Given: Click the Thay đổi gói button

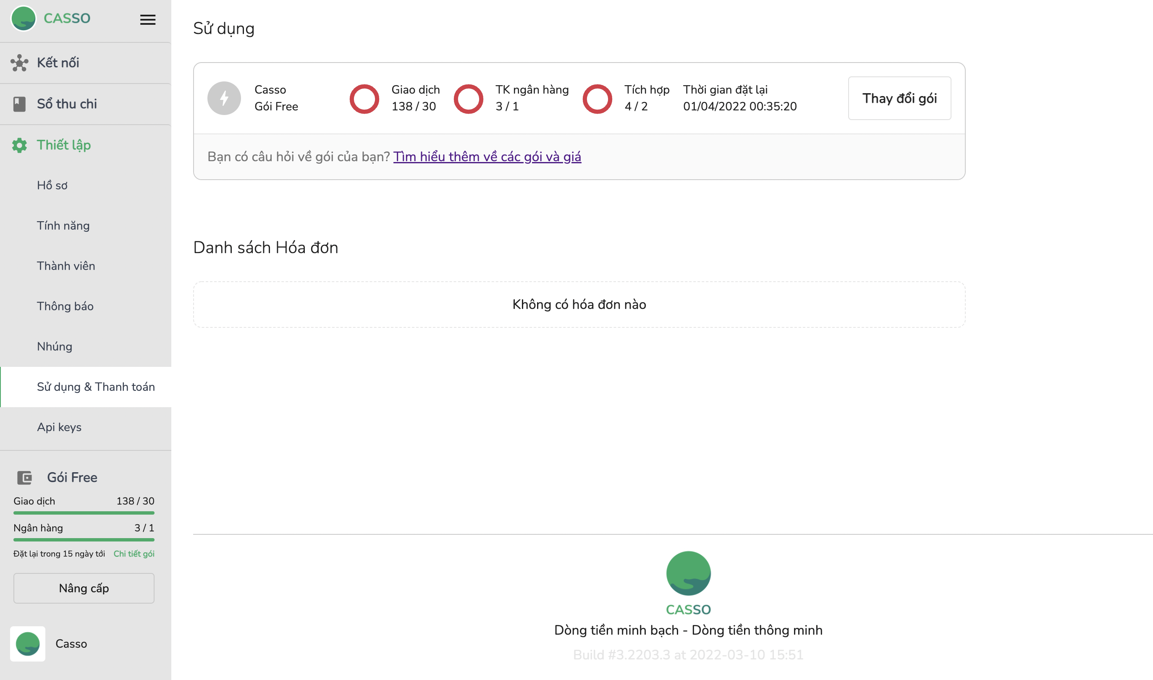Looking at the screenshot, I should 899,99.
